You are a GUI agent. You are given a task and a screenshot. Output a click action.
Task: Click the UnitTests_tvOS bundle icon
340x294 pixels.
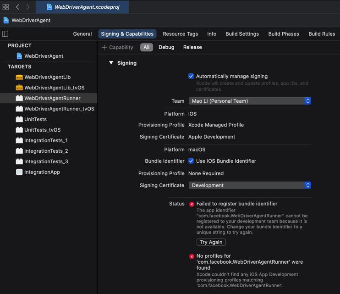click(x=19, y=130)
